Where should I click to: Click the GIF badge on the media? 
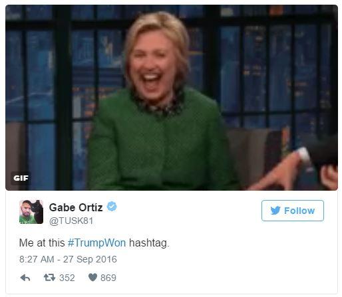click(x=21, y=178)
